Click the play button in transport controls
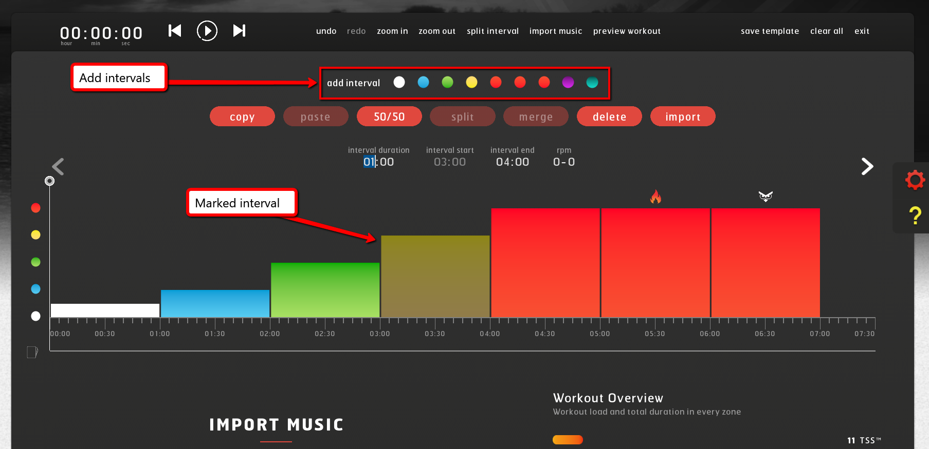Image resolution: width=929 pixels, height=449 pixels. [207, 31]
